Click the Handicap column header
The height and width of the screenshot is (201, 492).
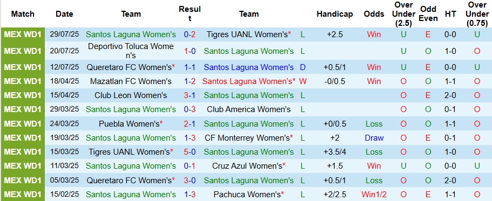tap(335, 14)
